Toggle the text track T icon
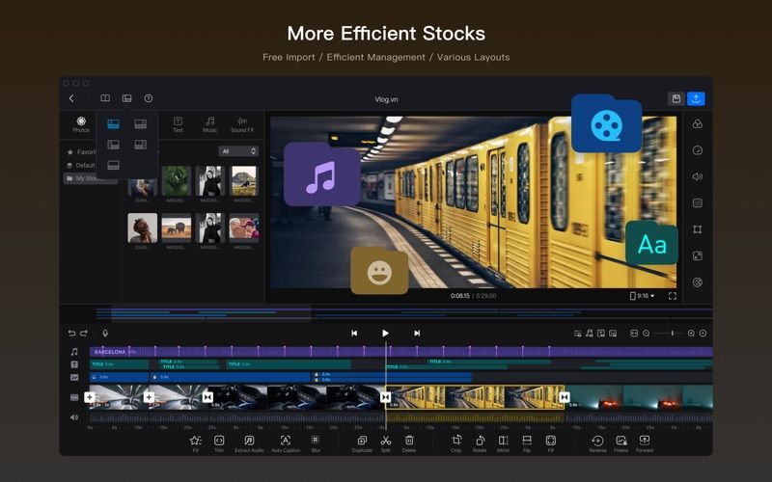The height and width of the screenshot is (482, 772). [74, 364]
